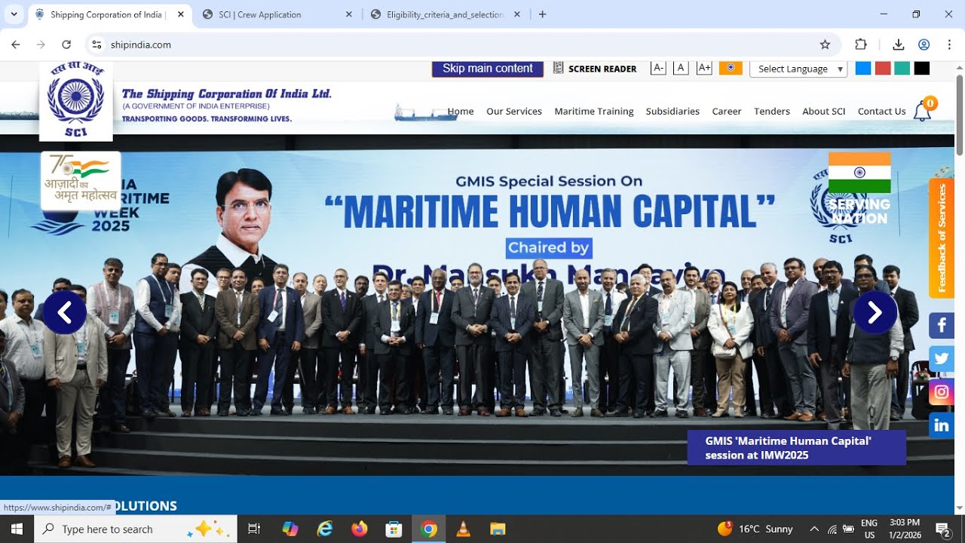Show hidden system tray icons chevron

click(814, 529)
